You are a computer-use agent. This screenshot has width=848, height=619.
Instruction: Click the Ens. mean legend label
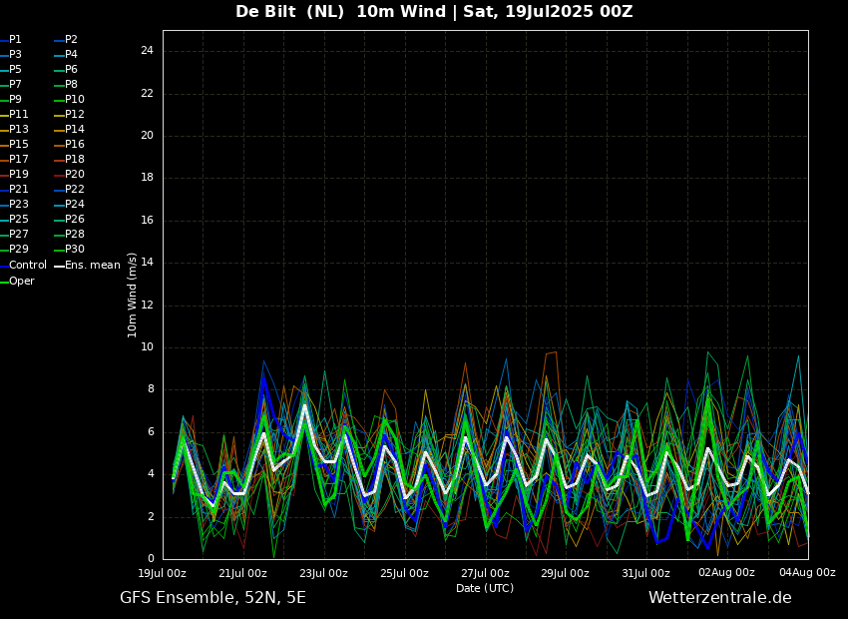[x=92, y=266]
